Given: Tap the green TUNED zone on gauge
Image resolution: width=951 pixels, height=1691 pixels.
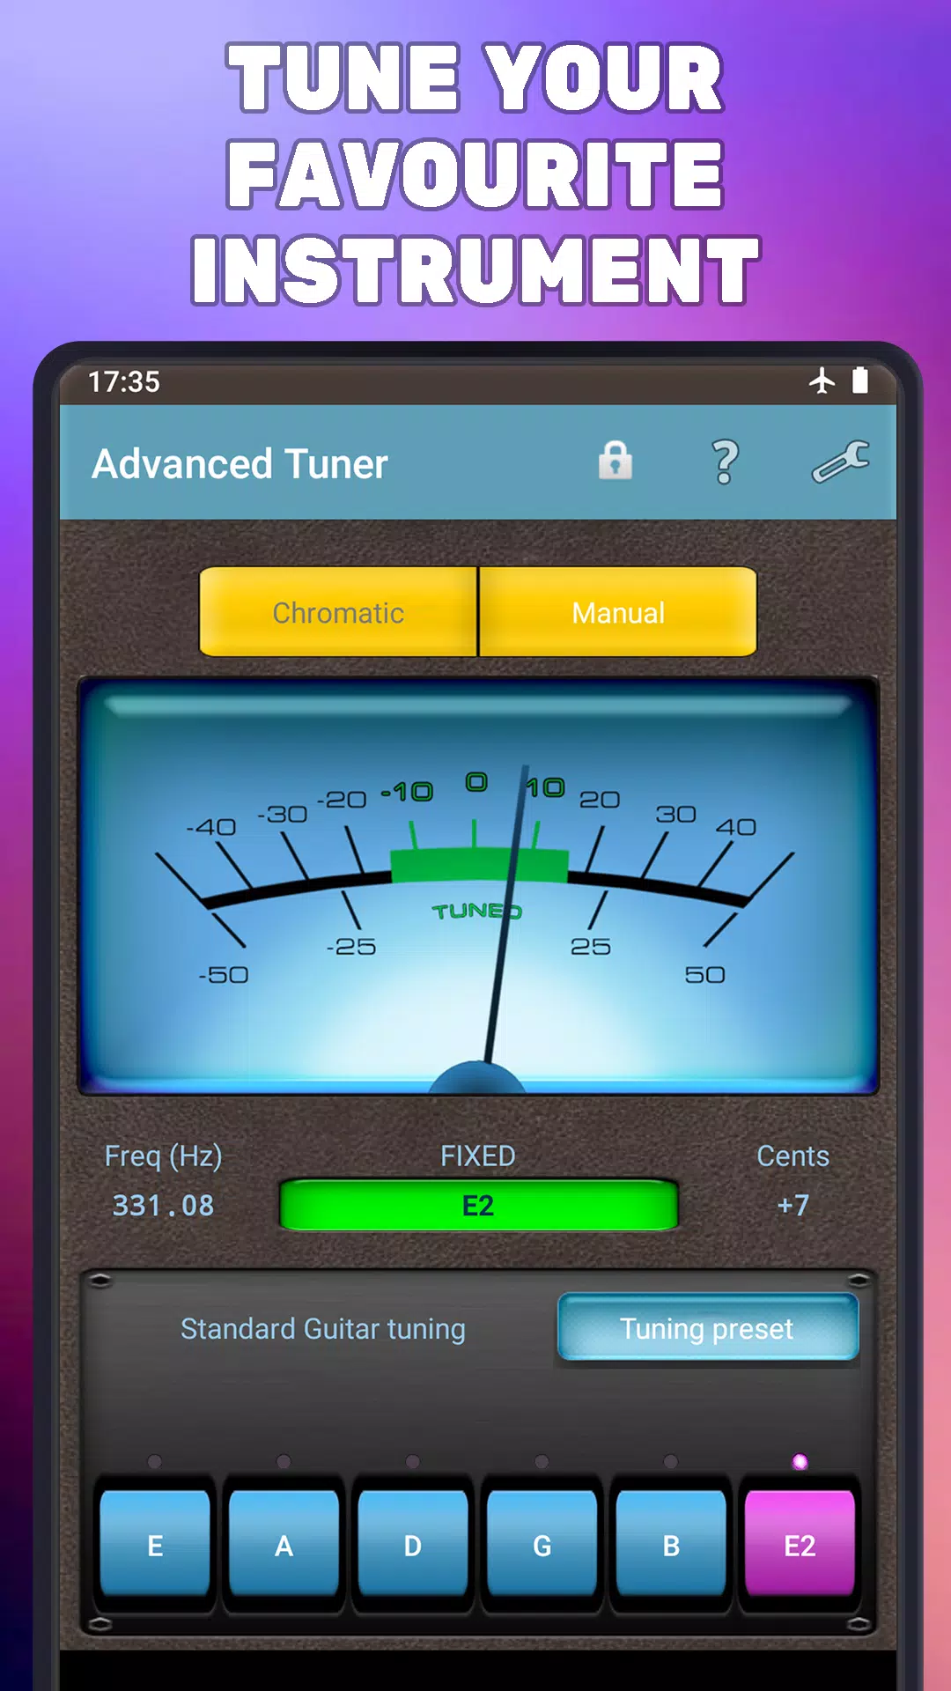Looking at the screenshot, I should (478, 865).
